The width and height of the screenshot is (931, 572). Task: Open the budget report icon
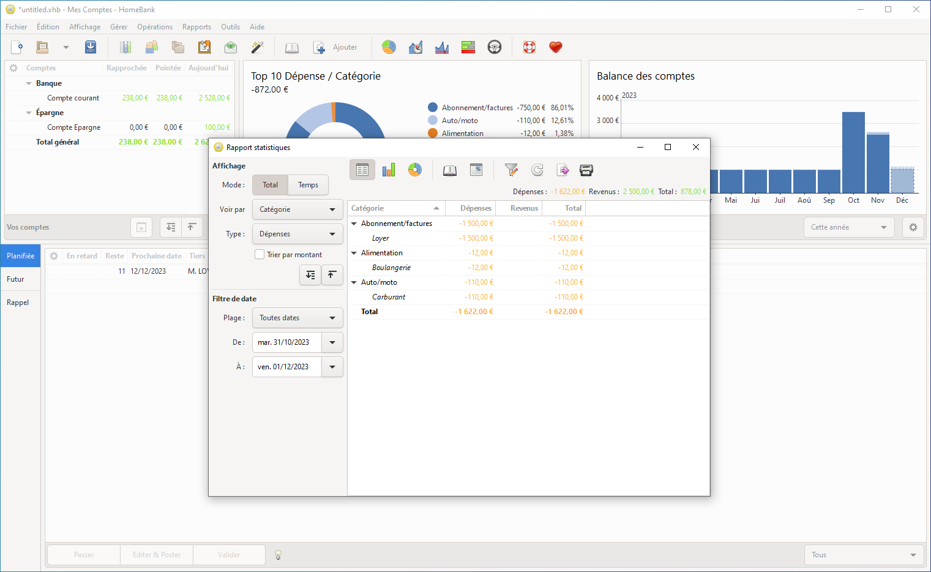point(468,47)
